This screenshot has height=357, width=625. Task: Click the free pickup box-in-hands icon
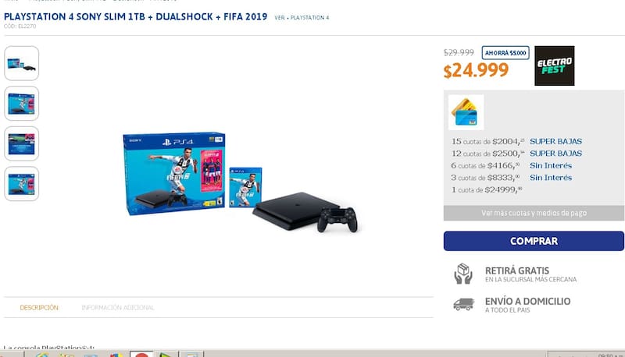(x=463, y=274)
